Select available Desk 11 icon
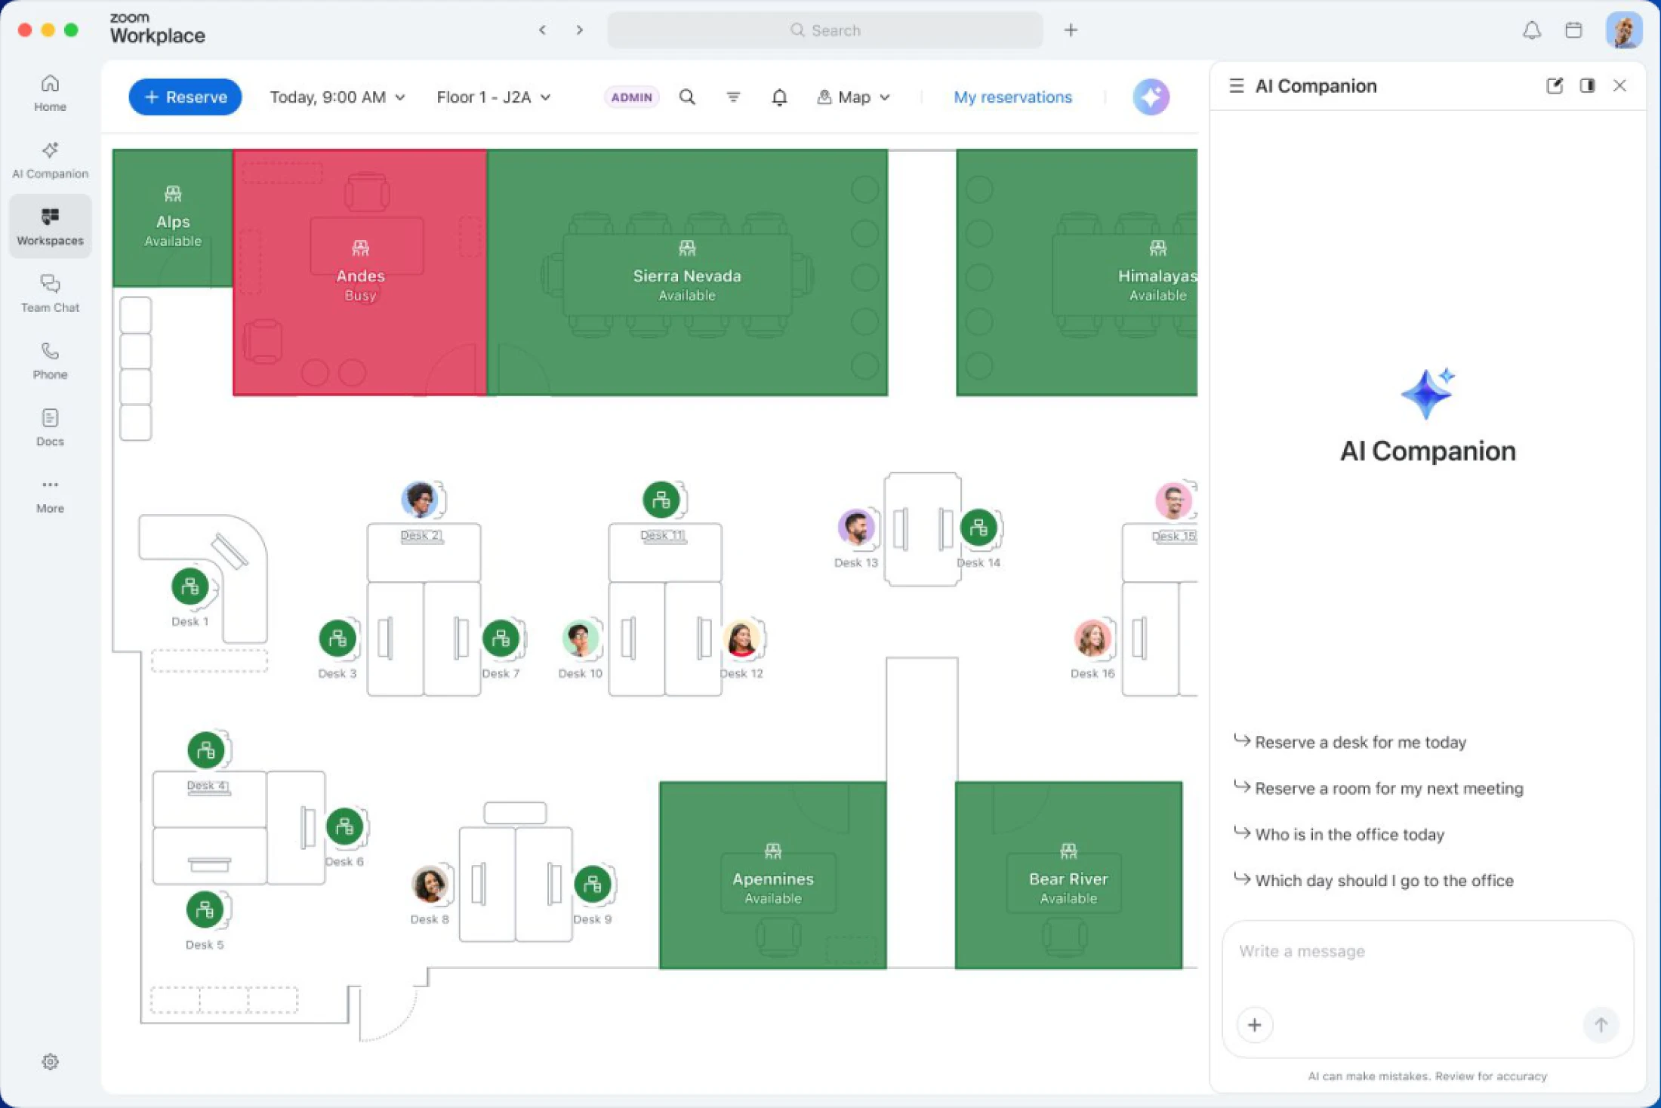Viewport: 1661px width, 1108px height. click(661, 500)
